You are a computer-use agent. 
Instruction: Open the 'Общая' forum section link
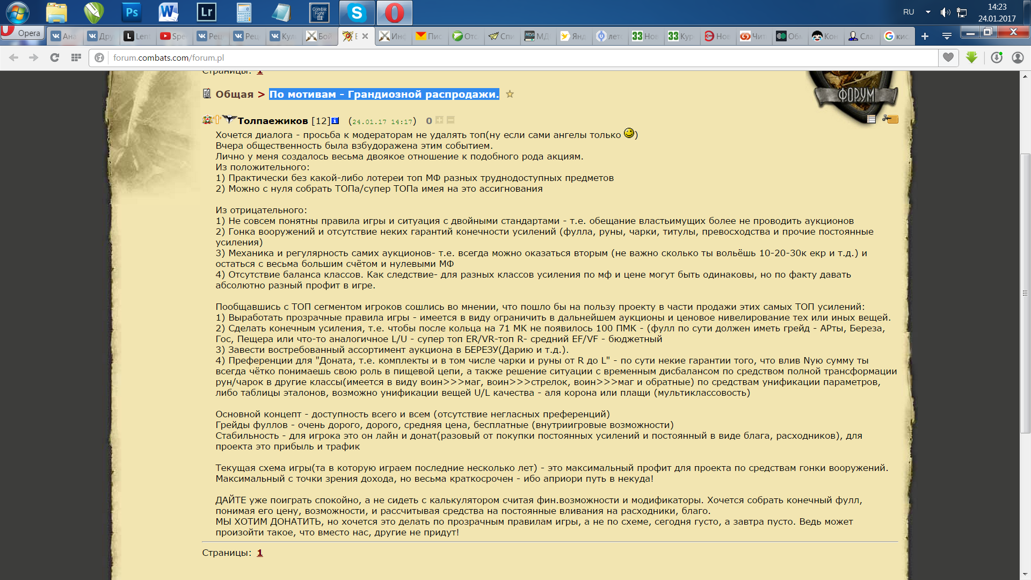tap(234, 94)
